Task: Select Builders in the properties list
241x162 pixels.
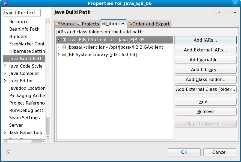Action: [x=18, y=36]
